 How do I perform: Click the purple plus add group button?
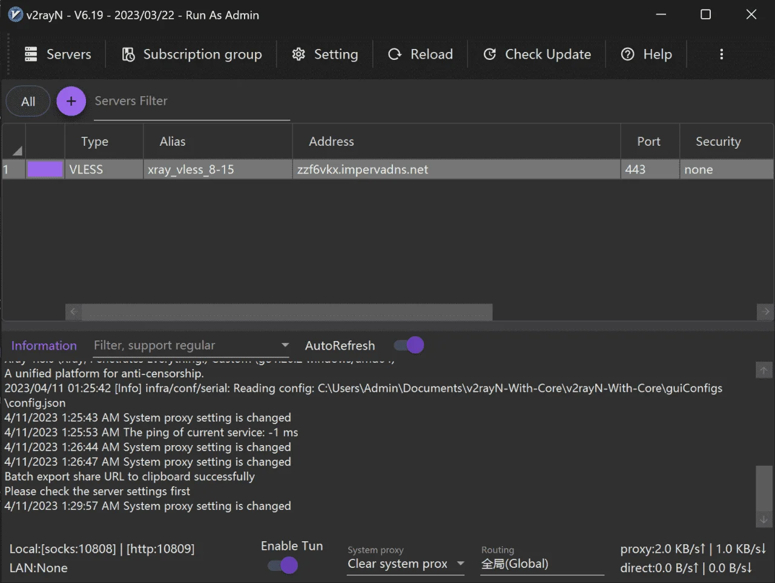pos(71,101)
